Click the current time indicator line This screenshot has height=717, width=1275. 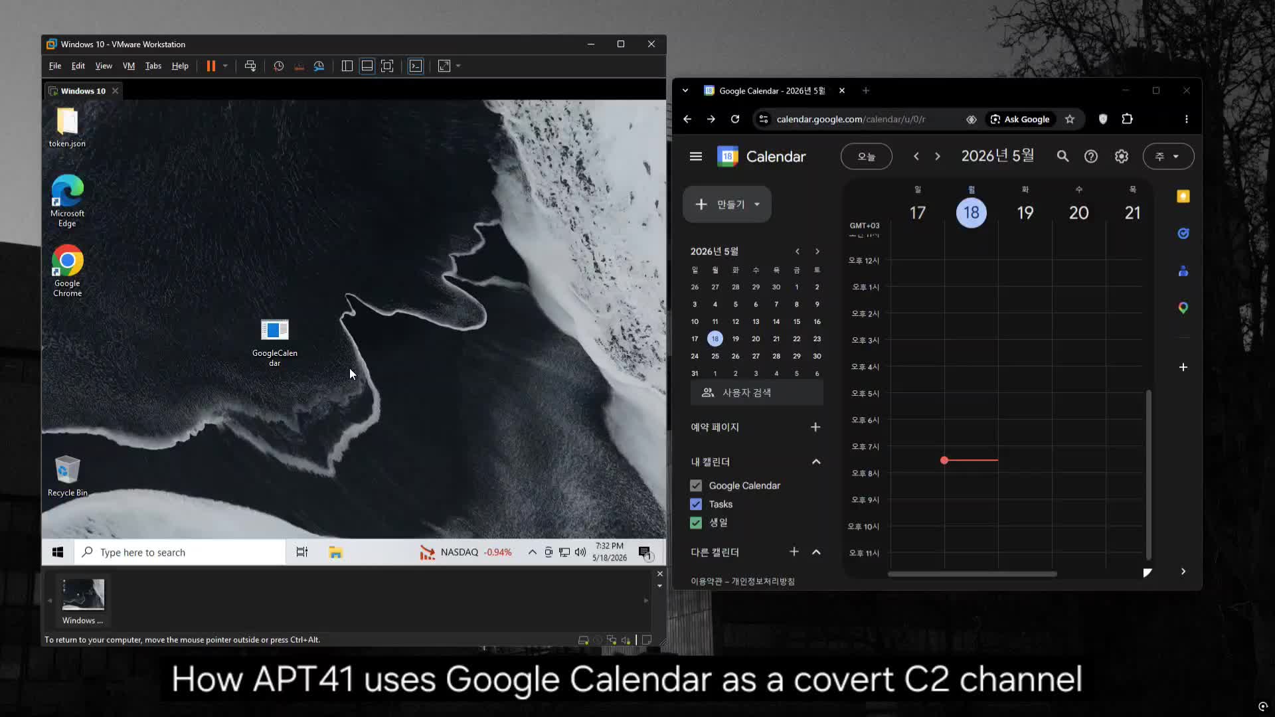[970, 460]
